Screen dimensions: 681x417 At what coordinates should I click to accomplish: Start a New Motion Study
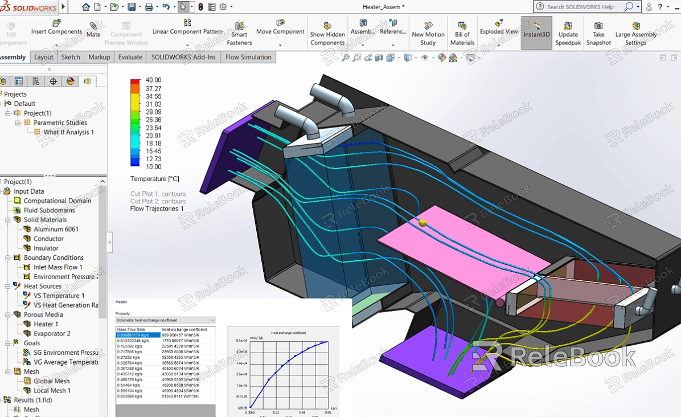click(x=428, y=26)
